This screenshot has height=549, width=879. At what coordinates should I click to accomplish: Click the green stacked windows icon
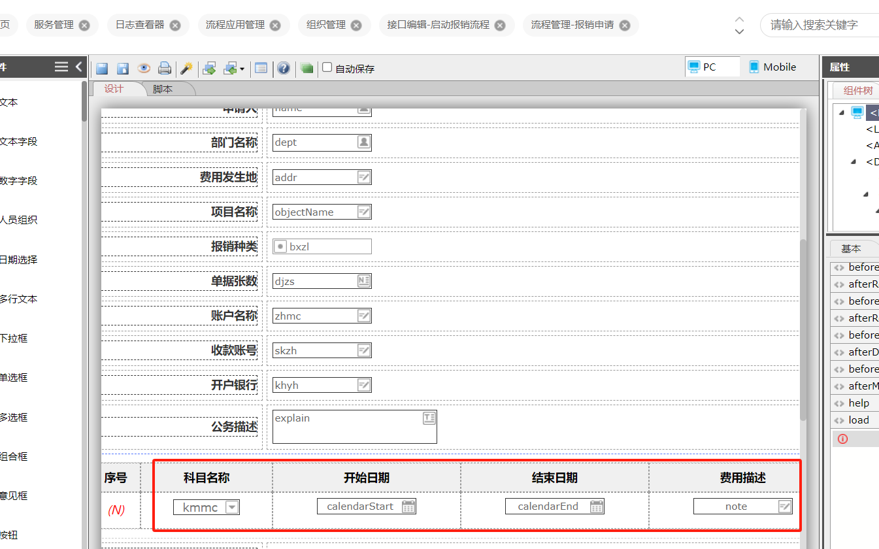click(307, 68)
